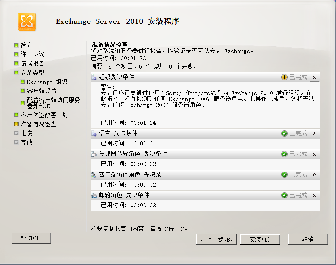Select the 简介 step in sidebar
The width and height of the screenshot is (336, 265).
(27, 45)
